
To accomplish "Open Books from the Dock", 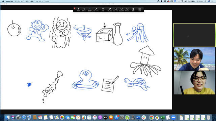I will (111, 117).
